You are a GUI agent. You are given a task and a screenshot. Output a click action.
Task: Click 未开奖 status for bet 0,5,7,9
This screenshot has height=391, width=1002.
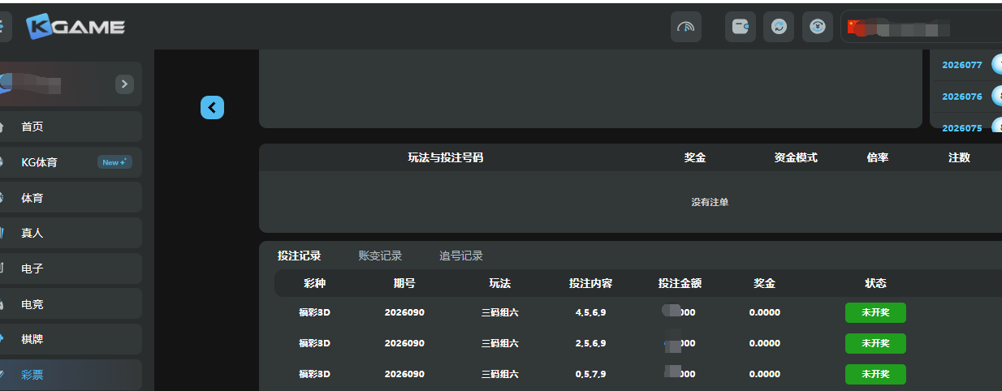tap(875, 374)
